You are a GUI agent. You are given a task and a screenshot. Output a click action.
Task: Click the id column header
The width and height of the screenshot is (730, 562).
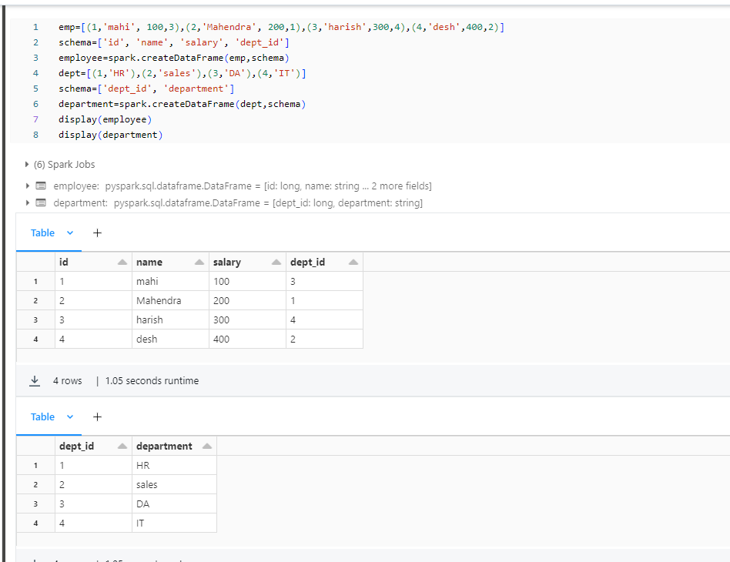coord(94,263)
